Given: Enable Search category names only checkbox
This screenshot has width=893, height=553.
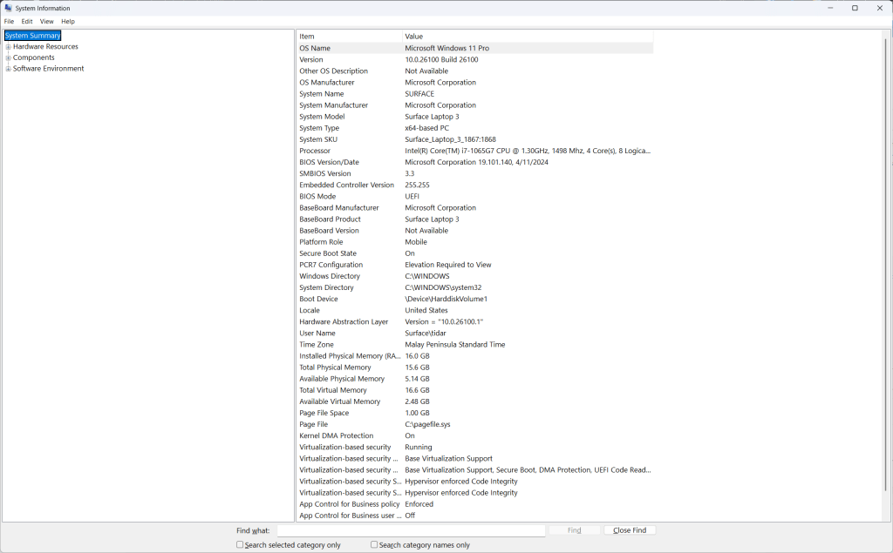Looking at the screenshot, I should (x=374, y=544).
